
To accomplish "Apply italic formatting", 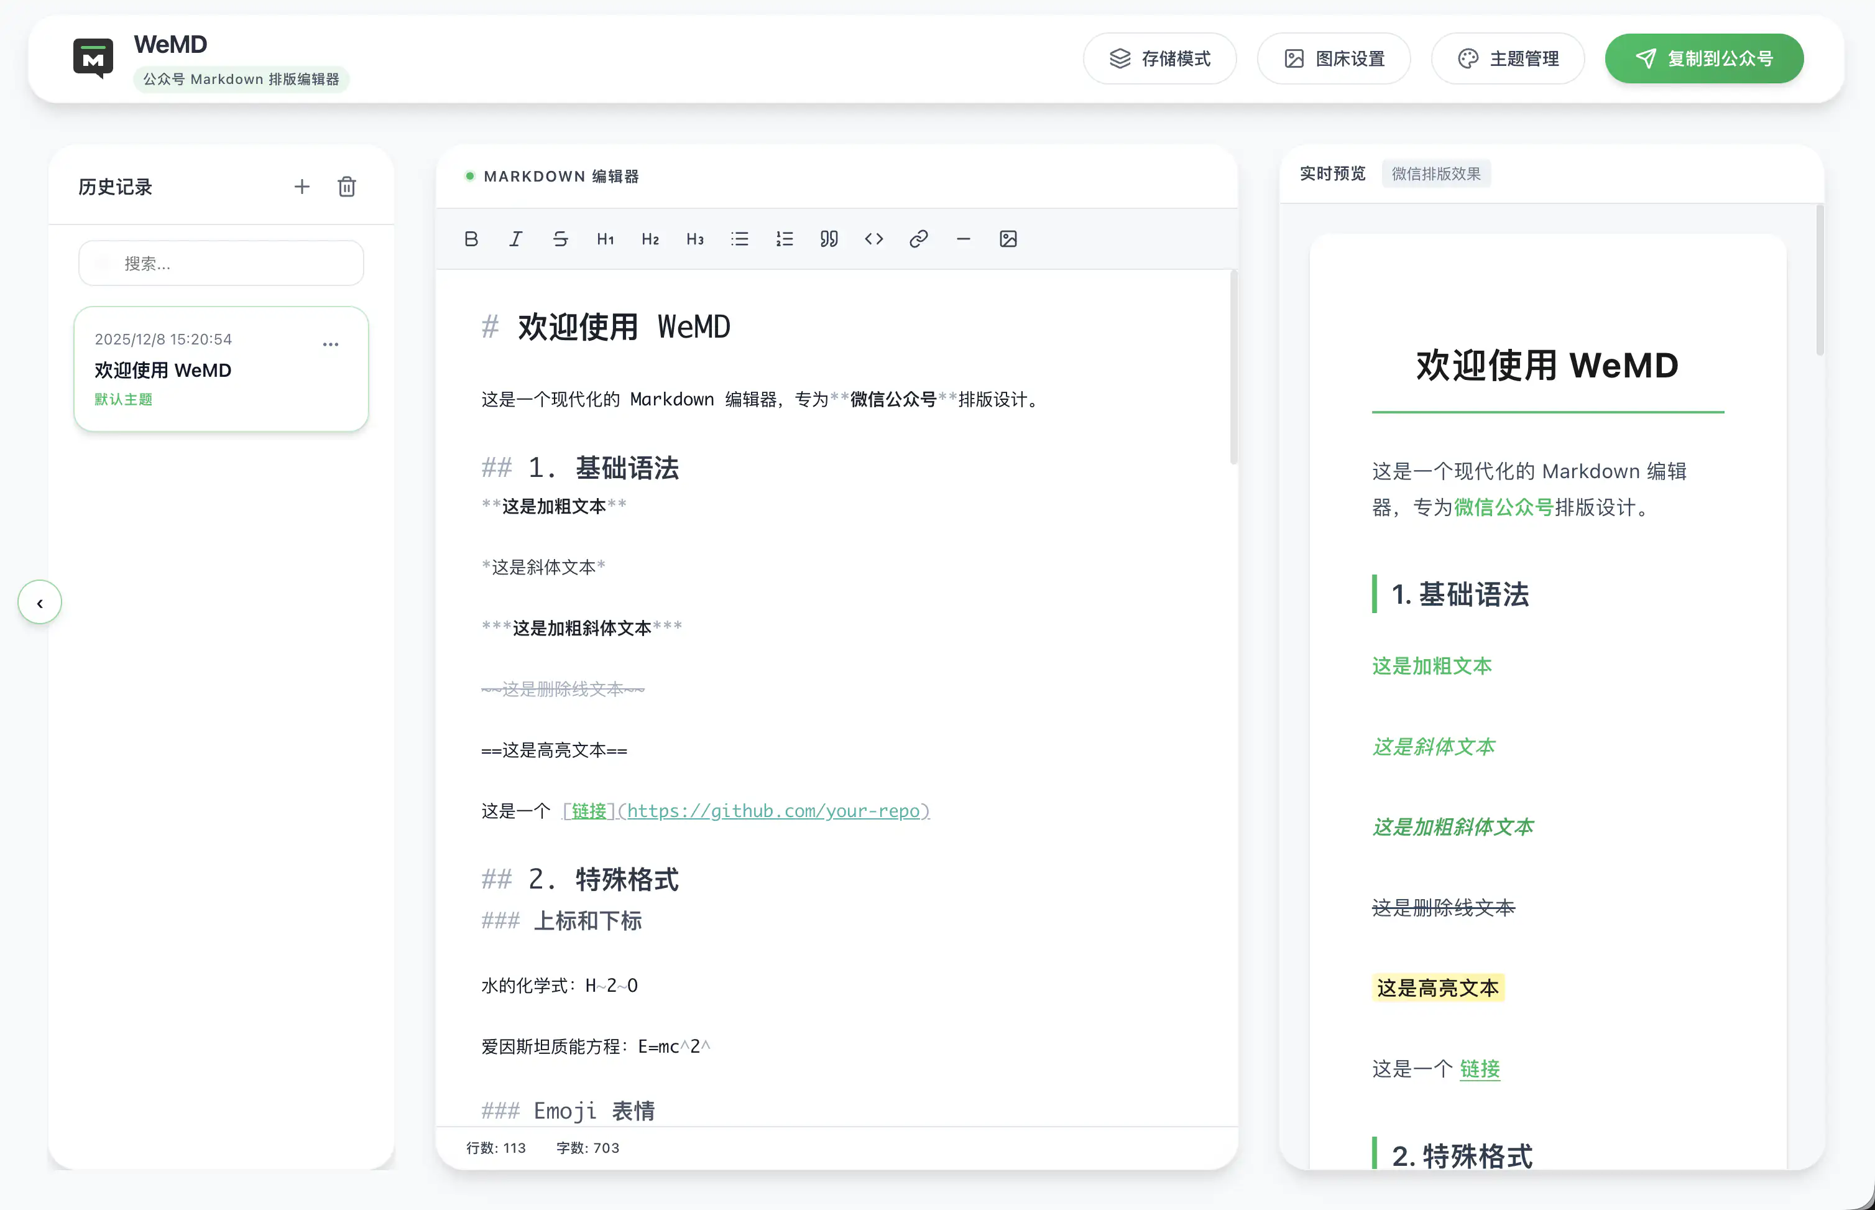I will (515, 239).
